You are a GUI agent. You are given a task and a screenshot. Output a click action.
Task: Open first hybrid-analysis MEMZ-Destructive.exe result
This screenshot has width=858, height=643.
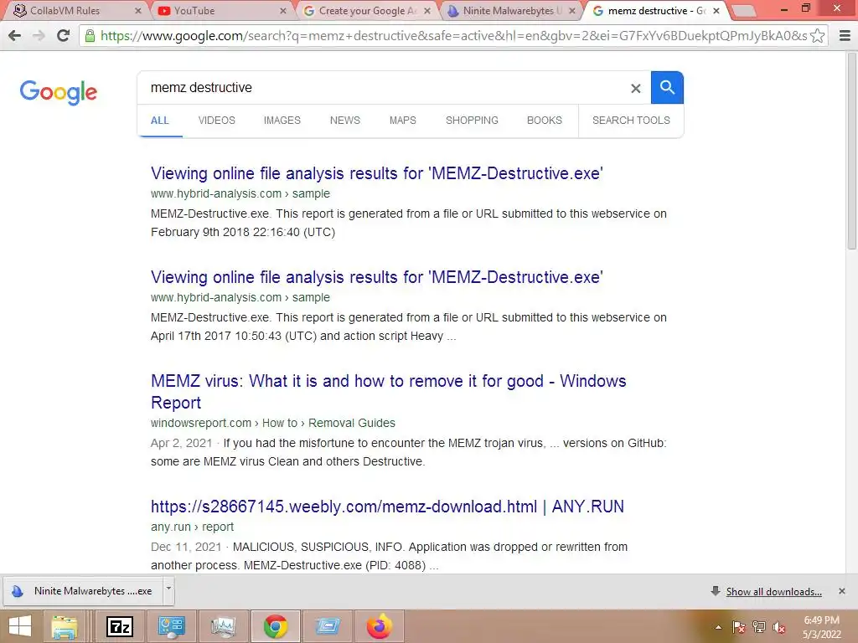click(376, 173)
